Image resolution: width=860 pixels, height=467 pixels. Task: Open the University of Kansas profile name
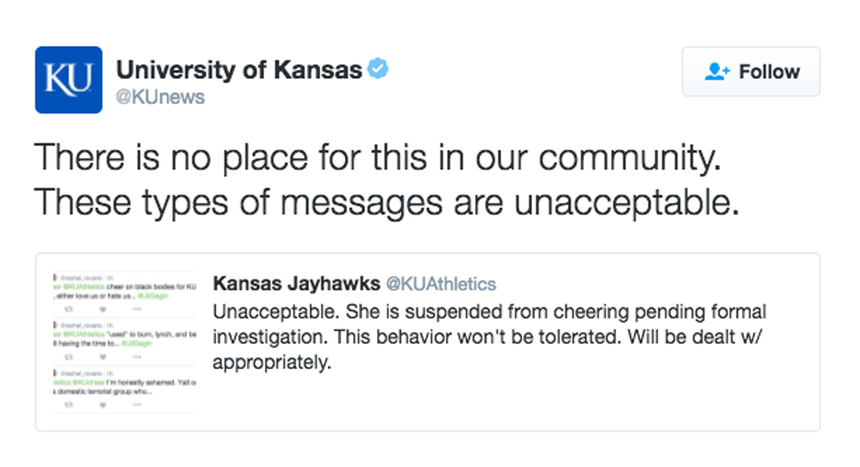(x=239, y=70)
